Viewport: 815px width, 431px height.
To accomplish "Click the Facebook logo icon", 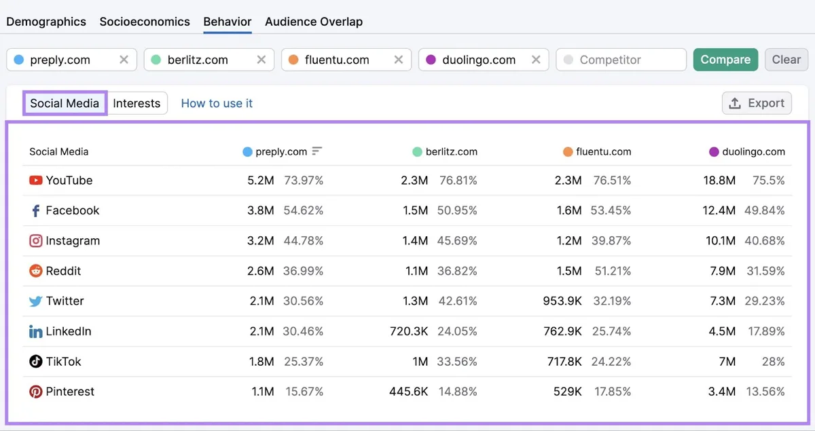I will pyautogui.click(x=36, y=210).
